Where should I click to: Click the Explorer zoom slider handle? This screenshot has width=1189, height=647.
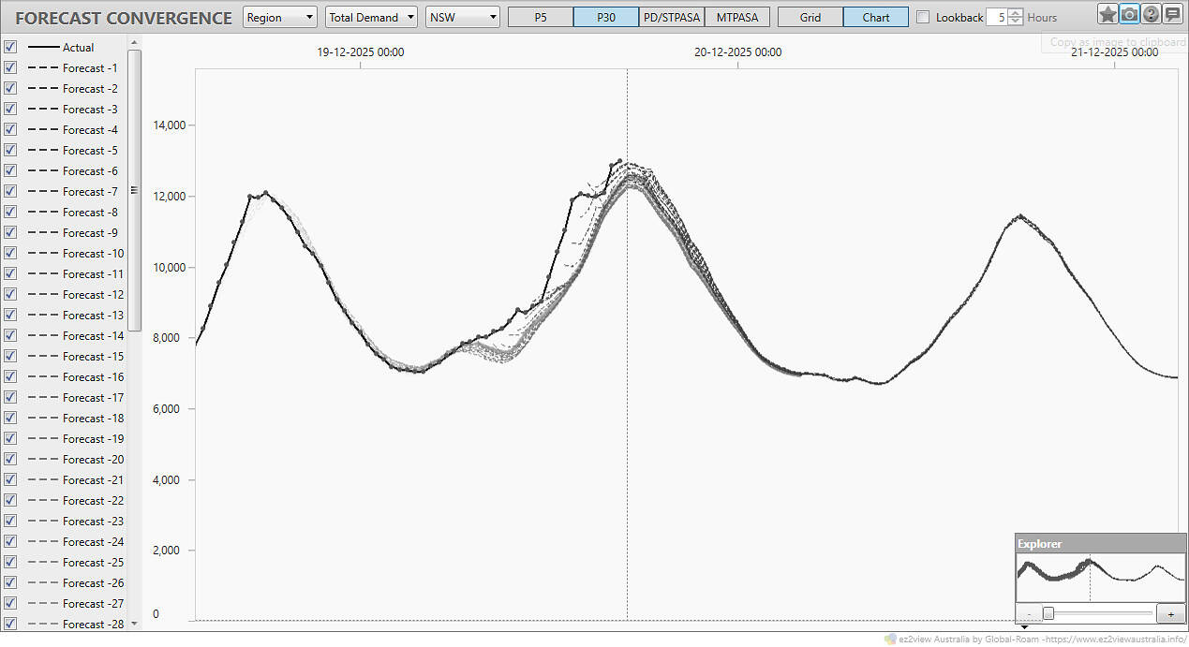(1048, 613)
